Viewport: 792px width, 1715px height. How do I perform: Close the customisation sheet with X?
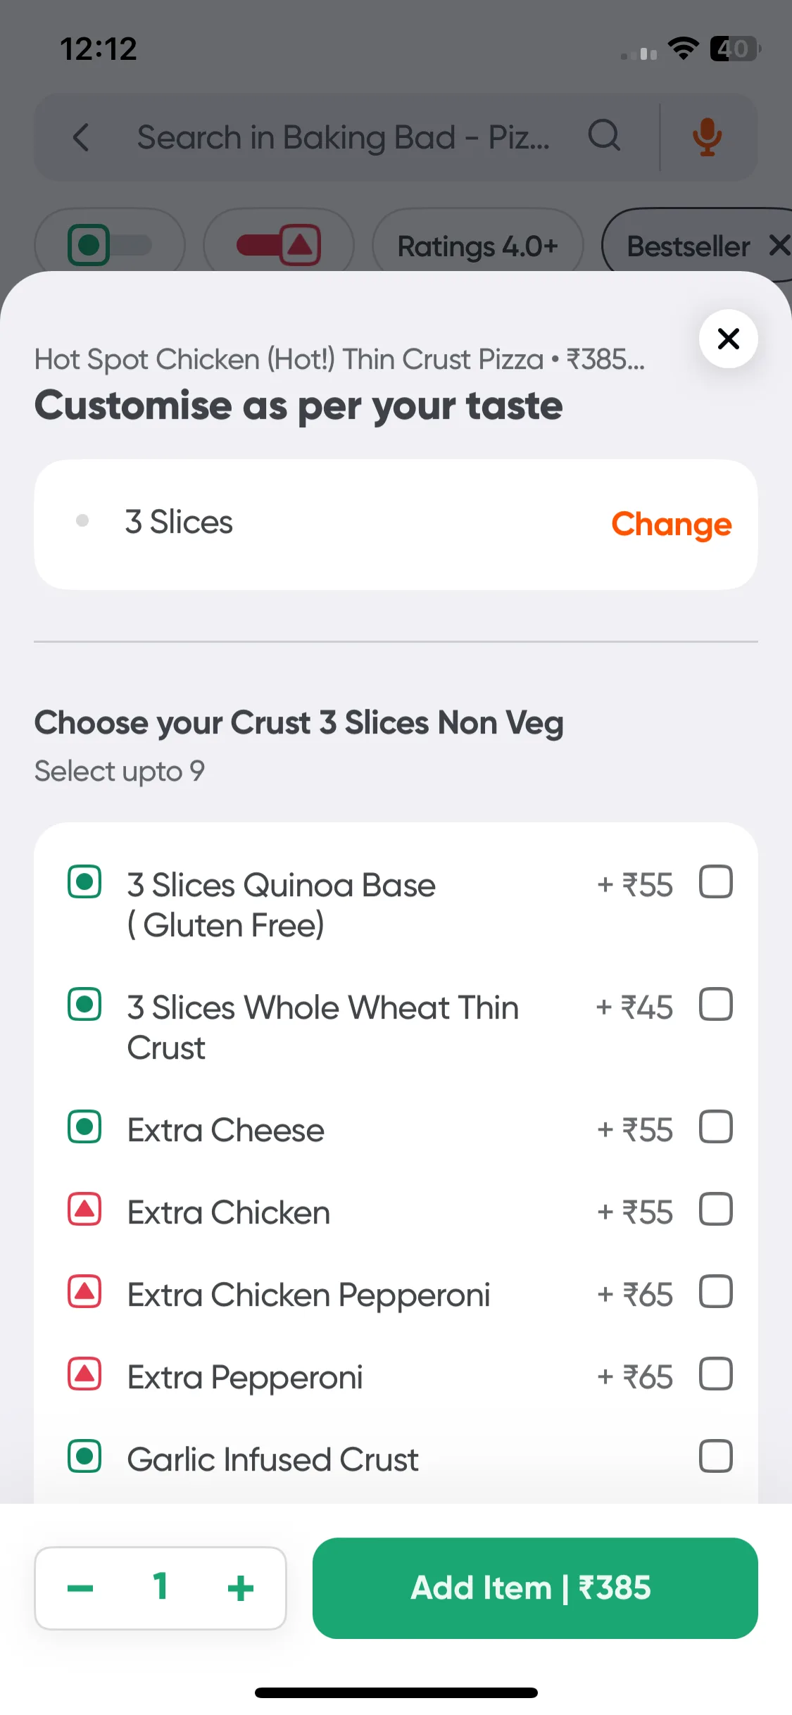pyautogui.click(x=729, y=339)
